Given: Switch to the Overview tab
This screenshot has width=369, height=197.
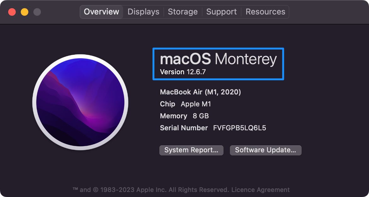Looking at the screenshot, I should click(x=101, y=12).
